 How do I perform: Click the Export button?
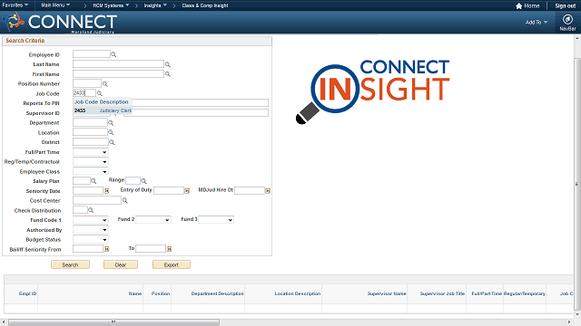tap(172, 264)
